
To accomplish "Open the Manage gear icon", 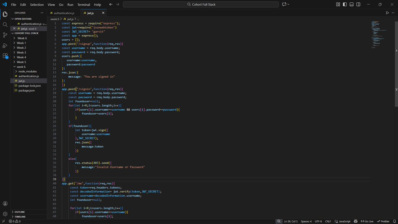I will point(5,214).
